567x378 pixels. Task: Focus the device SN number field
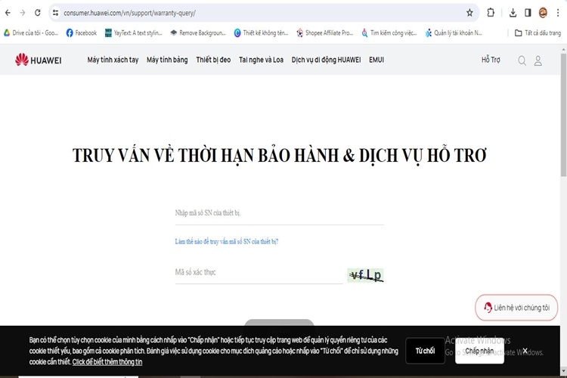279,213
